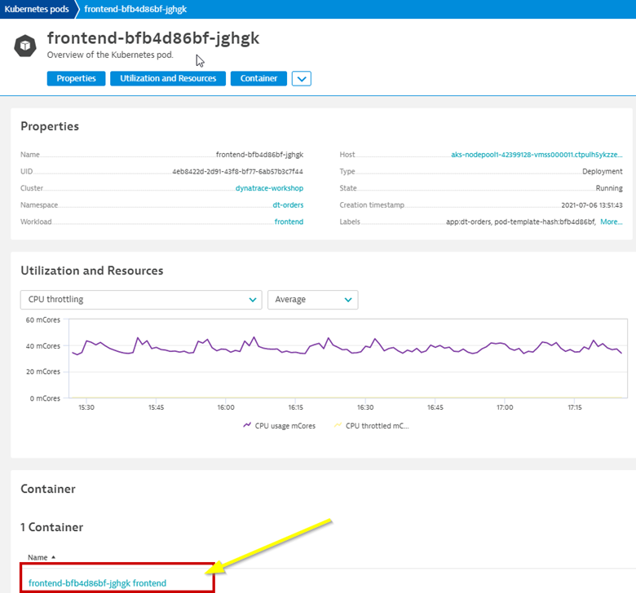Image resolution: width=636 pixels, height=593 pixels.
Task: Open the dt-orders namespace link
Action: pos(288,205)
